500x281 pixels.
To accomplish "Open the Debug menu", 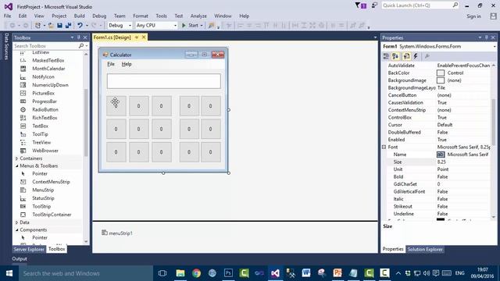I will click(99, 16).
